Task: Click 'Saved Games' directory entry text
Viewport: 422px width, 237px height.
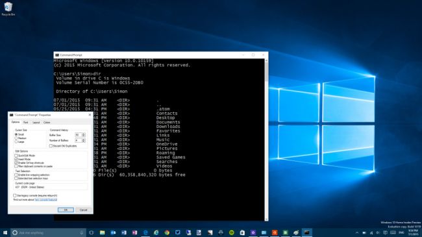Action: 171,157
